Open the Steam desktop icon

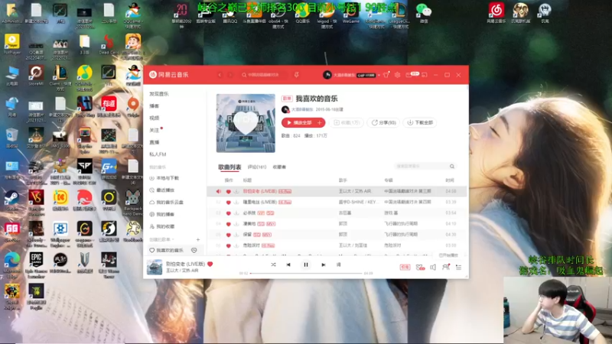point(11,200)
